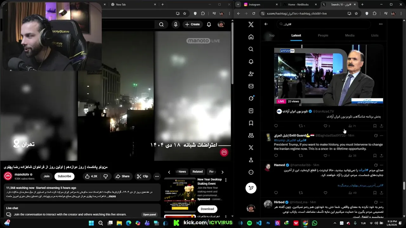Compose a new post with feather button
The height and width of the screenshot is (228, 406).
click(x=251, y=188)
